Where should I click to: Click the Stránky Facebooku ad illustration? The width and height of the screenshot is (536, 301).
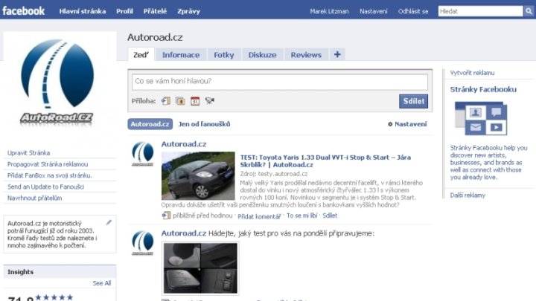(x=481, y=118)
